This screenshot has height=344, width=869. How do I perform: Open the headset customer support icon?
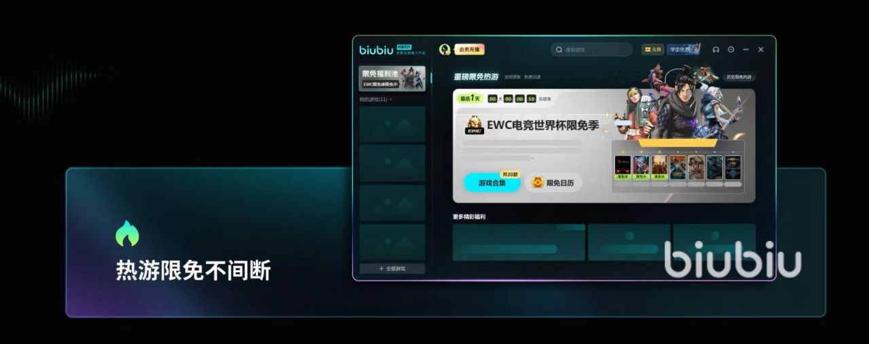pos(716,50)
